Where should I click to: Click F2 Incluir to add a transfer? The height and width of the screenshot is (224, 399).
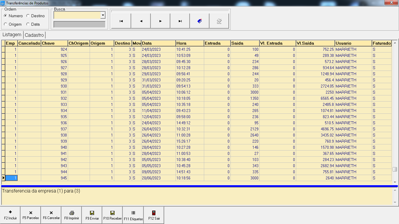click(x=10, y=215)
